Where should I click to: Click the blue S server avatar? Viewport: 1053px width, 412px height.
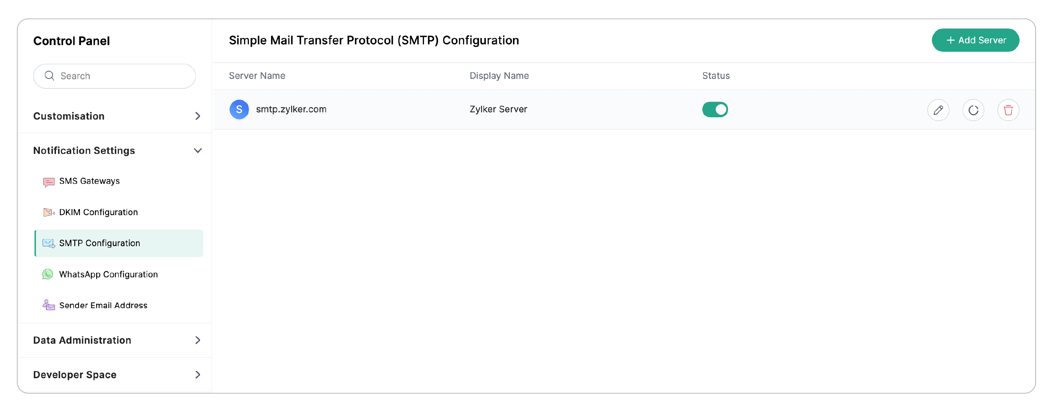click(x=239, y=110)
